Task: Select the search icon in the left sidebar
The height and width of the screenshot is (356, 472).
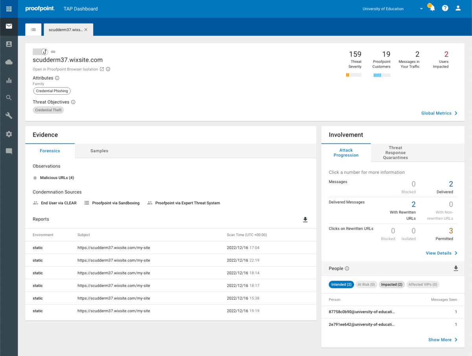Action: pos(9,97)
